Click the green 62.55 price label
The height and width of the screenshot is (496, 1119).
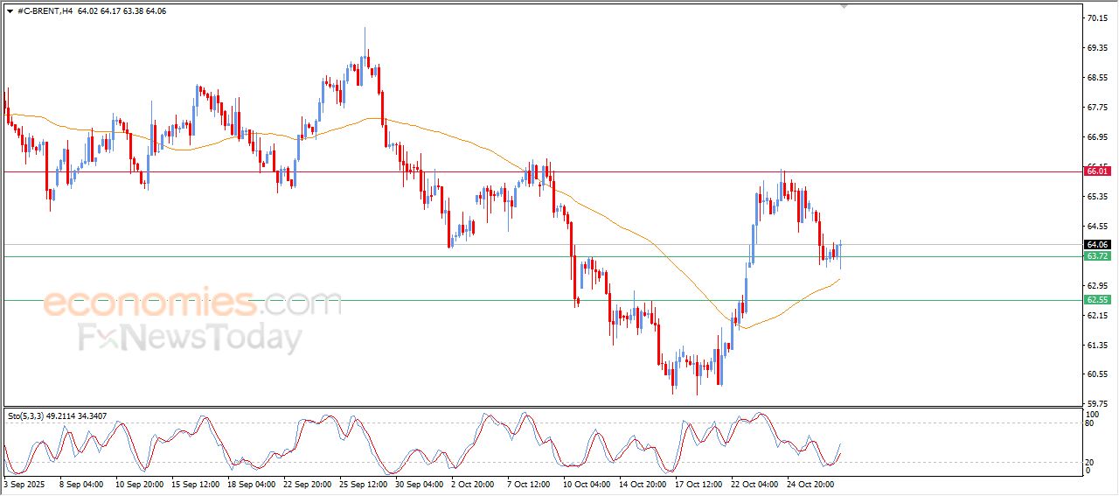pos(1096,300)
